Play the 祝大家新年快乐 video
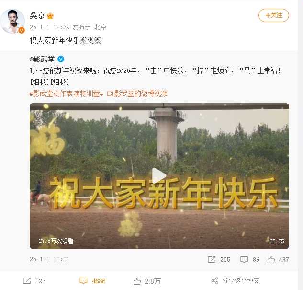Image resolution: width=303 pixels, height=290 pixels. point(159,175)
